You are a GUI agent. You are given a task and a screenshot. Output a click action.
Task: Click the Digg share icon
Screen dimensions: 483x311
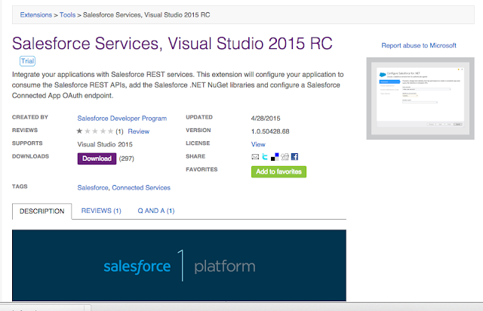click(285, 157)
